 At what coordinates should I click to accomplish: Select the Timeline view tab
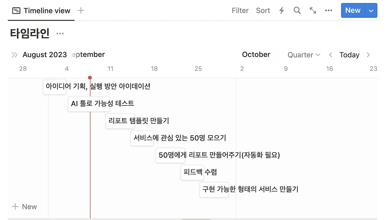(41, 11)
